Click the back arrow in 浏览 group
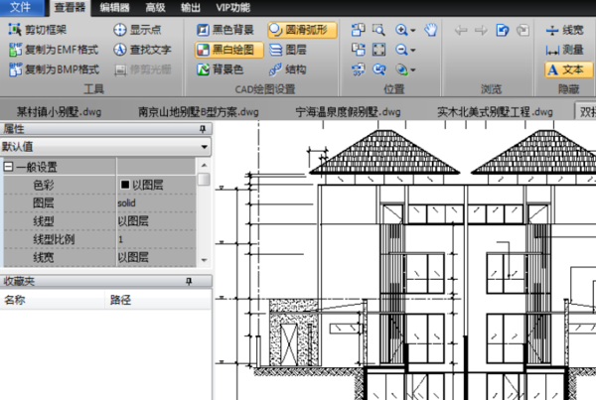Viewport: 596px width, 400px height. click(x=461, y=30)
